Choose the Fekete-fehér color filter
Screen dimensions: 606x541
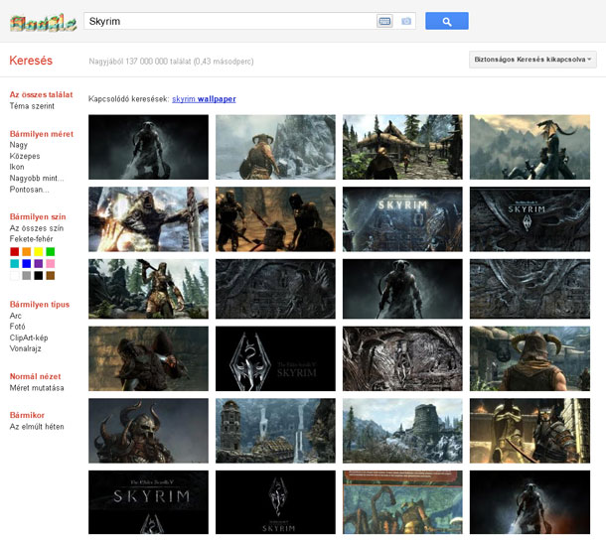click(x=32, y=238)
